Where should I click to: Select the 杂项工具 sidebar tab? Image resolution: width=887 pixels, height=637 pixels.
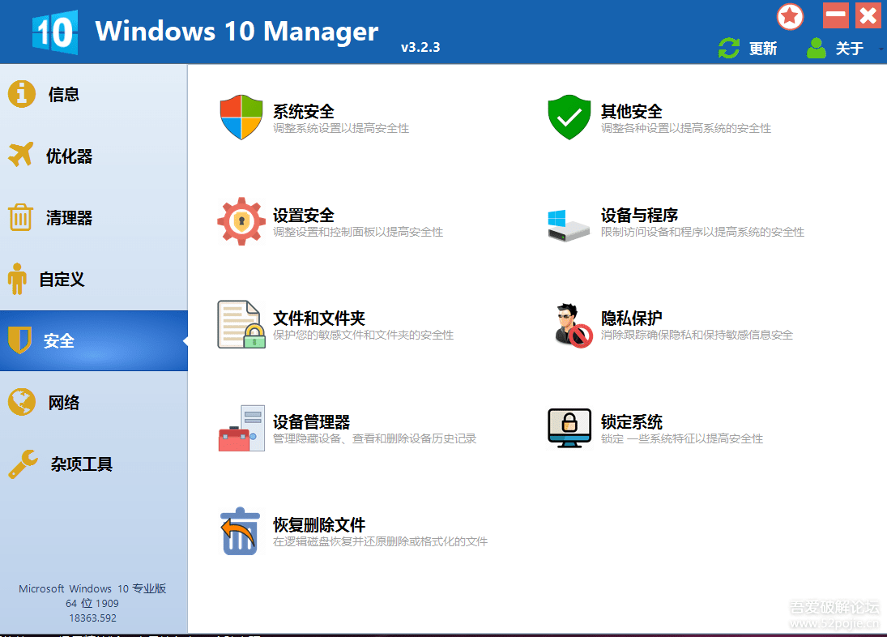[94, 464]
